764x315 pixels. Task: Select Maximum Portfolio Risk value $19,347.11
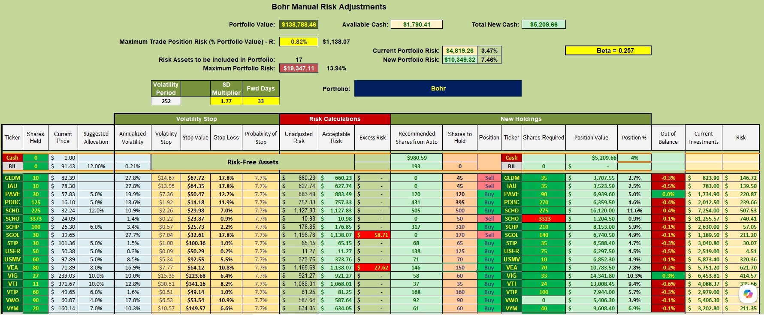pos(299,68)
